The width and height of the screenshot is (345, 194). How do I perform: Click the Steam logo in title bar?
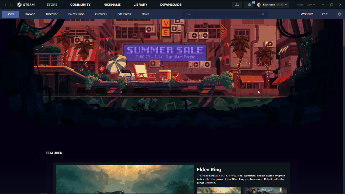26,4
